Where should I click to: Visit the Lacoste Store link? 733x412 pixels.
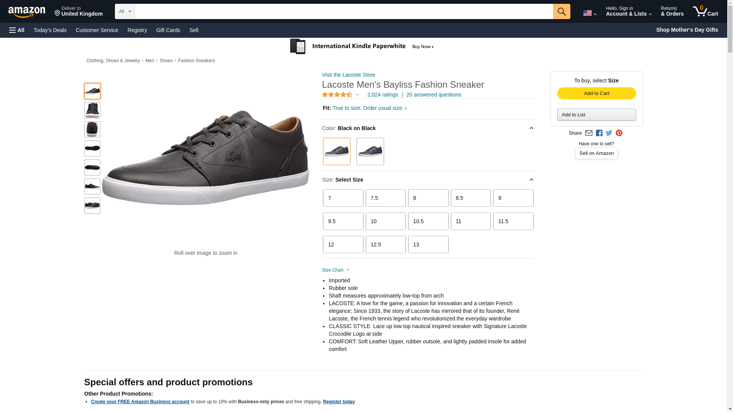348,75
